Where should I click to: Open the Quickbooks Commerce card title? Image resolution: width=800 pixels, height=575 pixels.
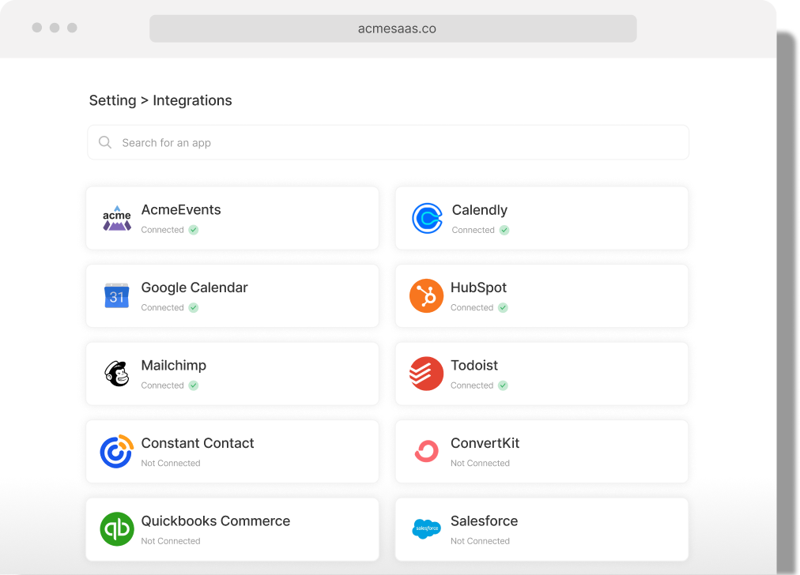(215, 521)
